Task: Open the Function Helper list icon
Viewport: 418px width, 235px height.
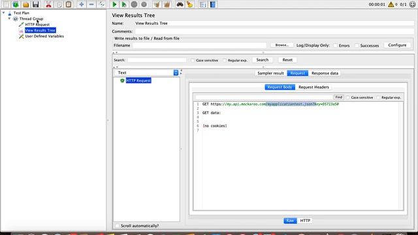Action: (x=202, y=5)
